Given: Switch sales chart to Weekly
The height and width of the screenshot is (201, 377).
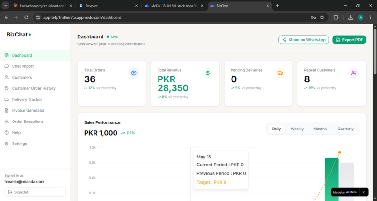Looking at the screenshot, I should 297,129.
